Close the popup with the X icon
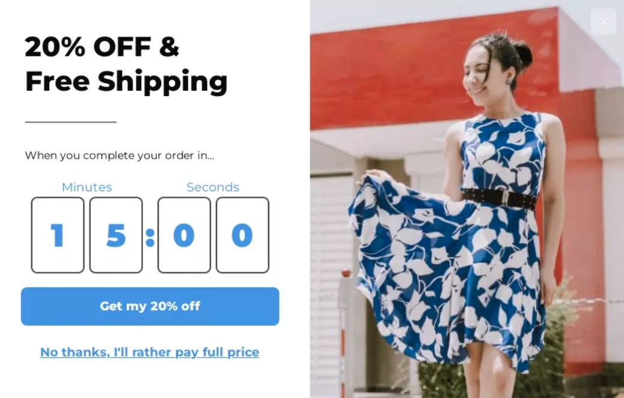The height and width of the screenshot is (398, 624). coord(604,22)
